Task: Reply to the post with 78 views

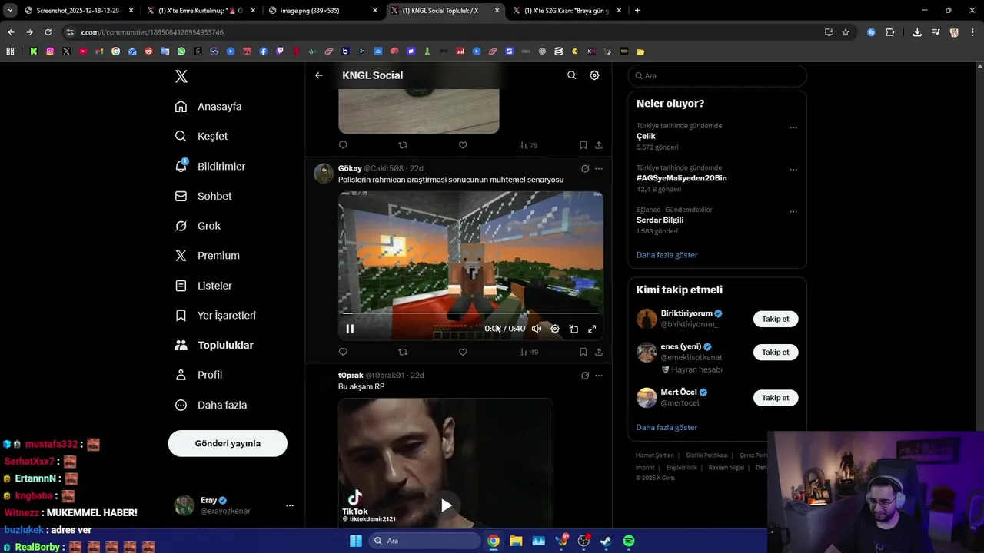Action: 343,145
